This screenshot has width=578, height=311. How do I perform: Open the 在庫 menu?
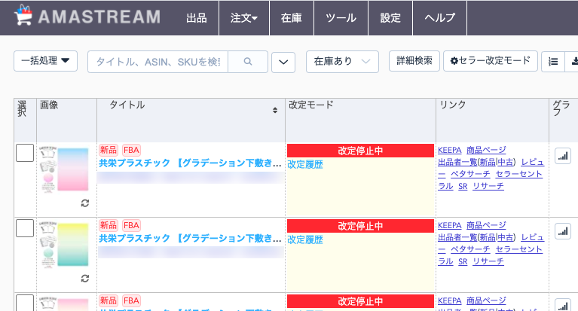click(291, 17)
